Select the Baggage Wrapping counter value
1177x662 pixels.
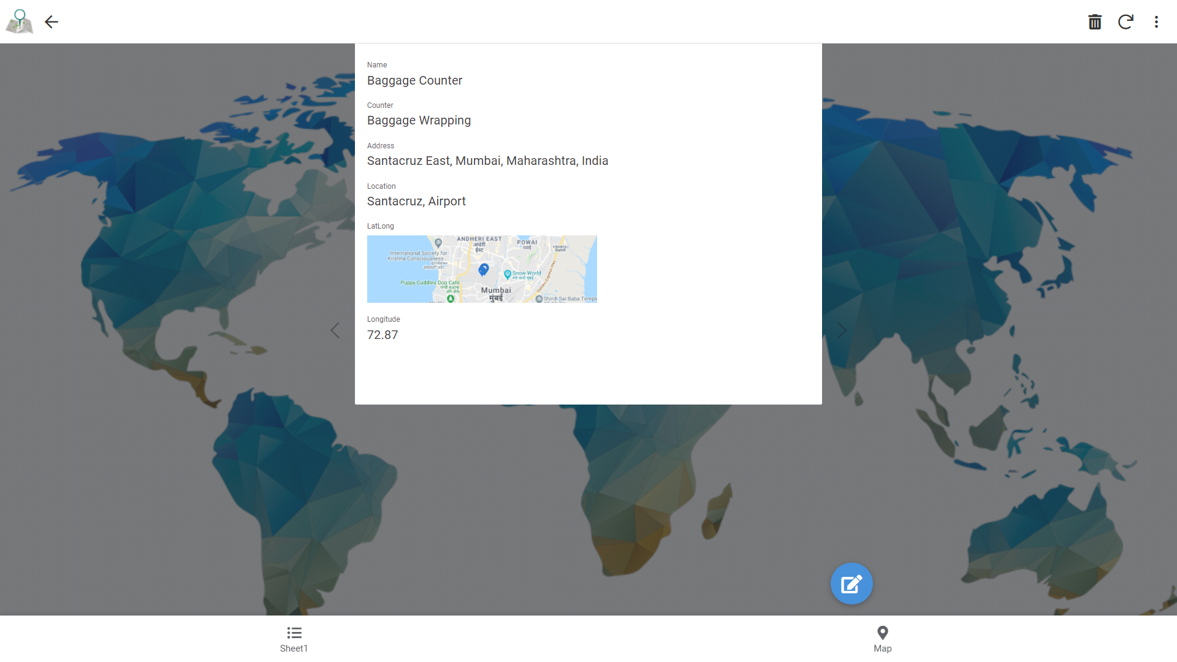pyautogui.click(x=419, y=121)
